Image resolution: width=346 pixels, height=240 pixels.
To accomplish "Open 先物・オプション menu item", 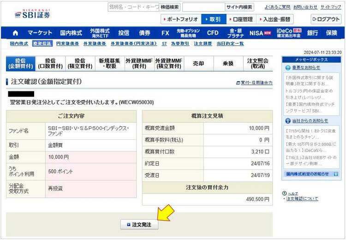I will coord(188,33).
